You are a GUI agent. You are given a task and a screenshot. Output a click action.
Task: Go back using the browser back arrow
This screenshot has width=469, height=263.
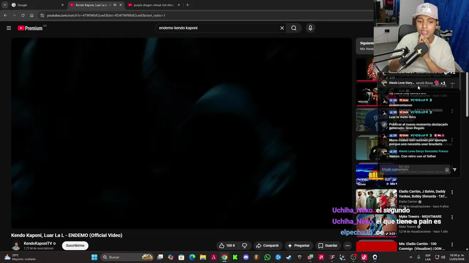5,15
